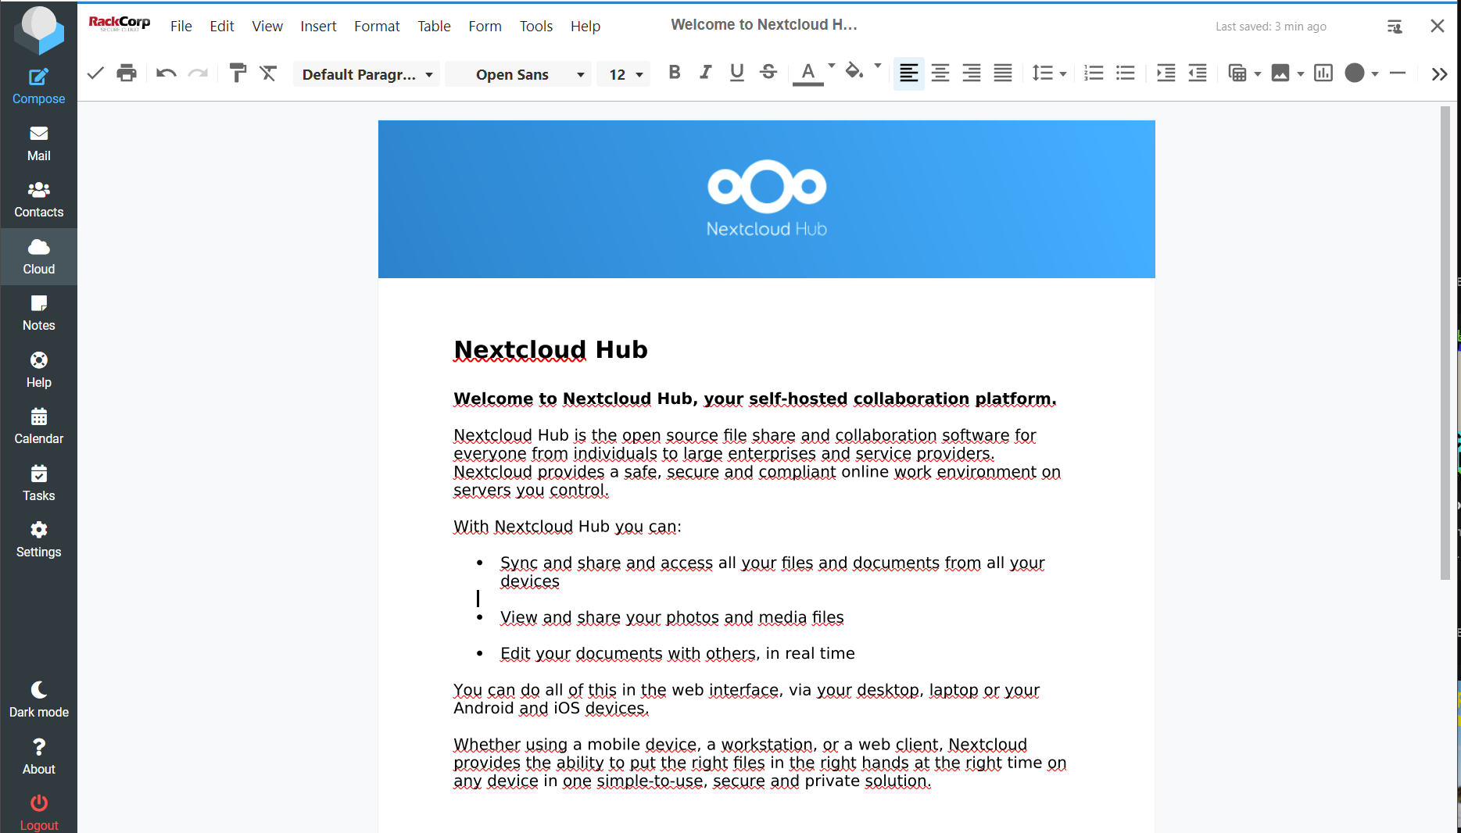Open the Tools menu
Viewport: 1461px width, 833px height.
(536, 26)
